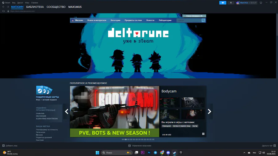This screenshot has height=156, width=278.
Task: Open the Редактор уровней tag
Action: pos(44,138)
